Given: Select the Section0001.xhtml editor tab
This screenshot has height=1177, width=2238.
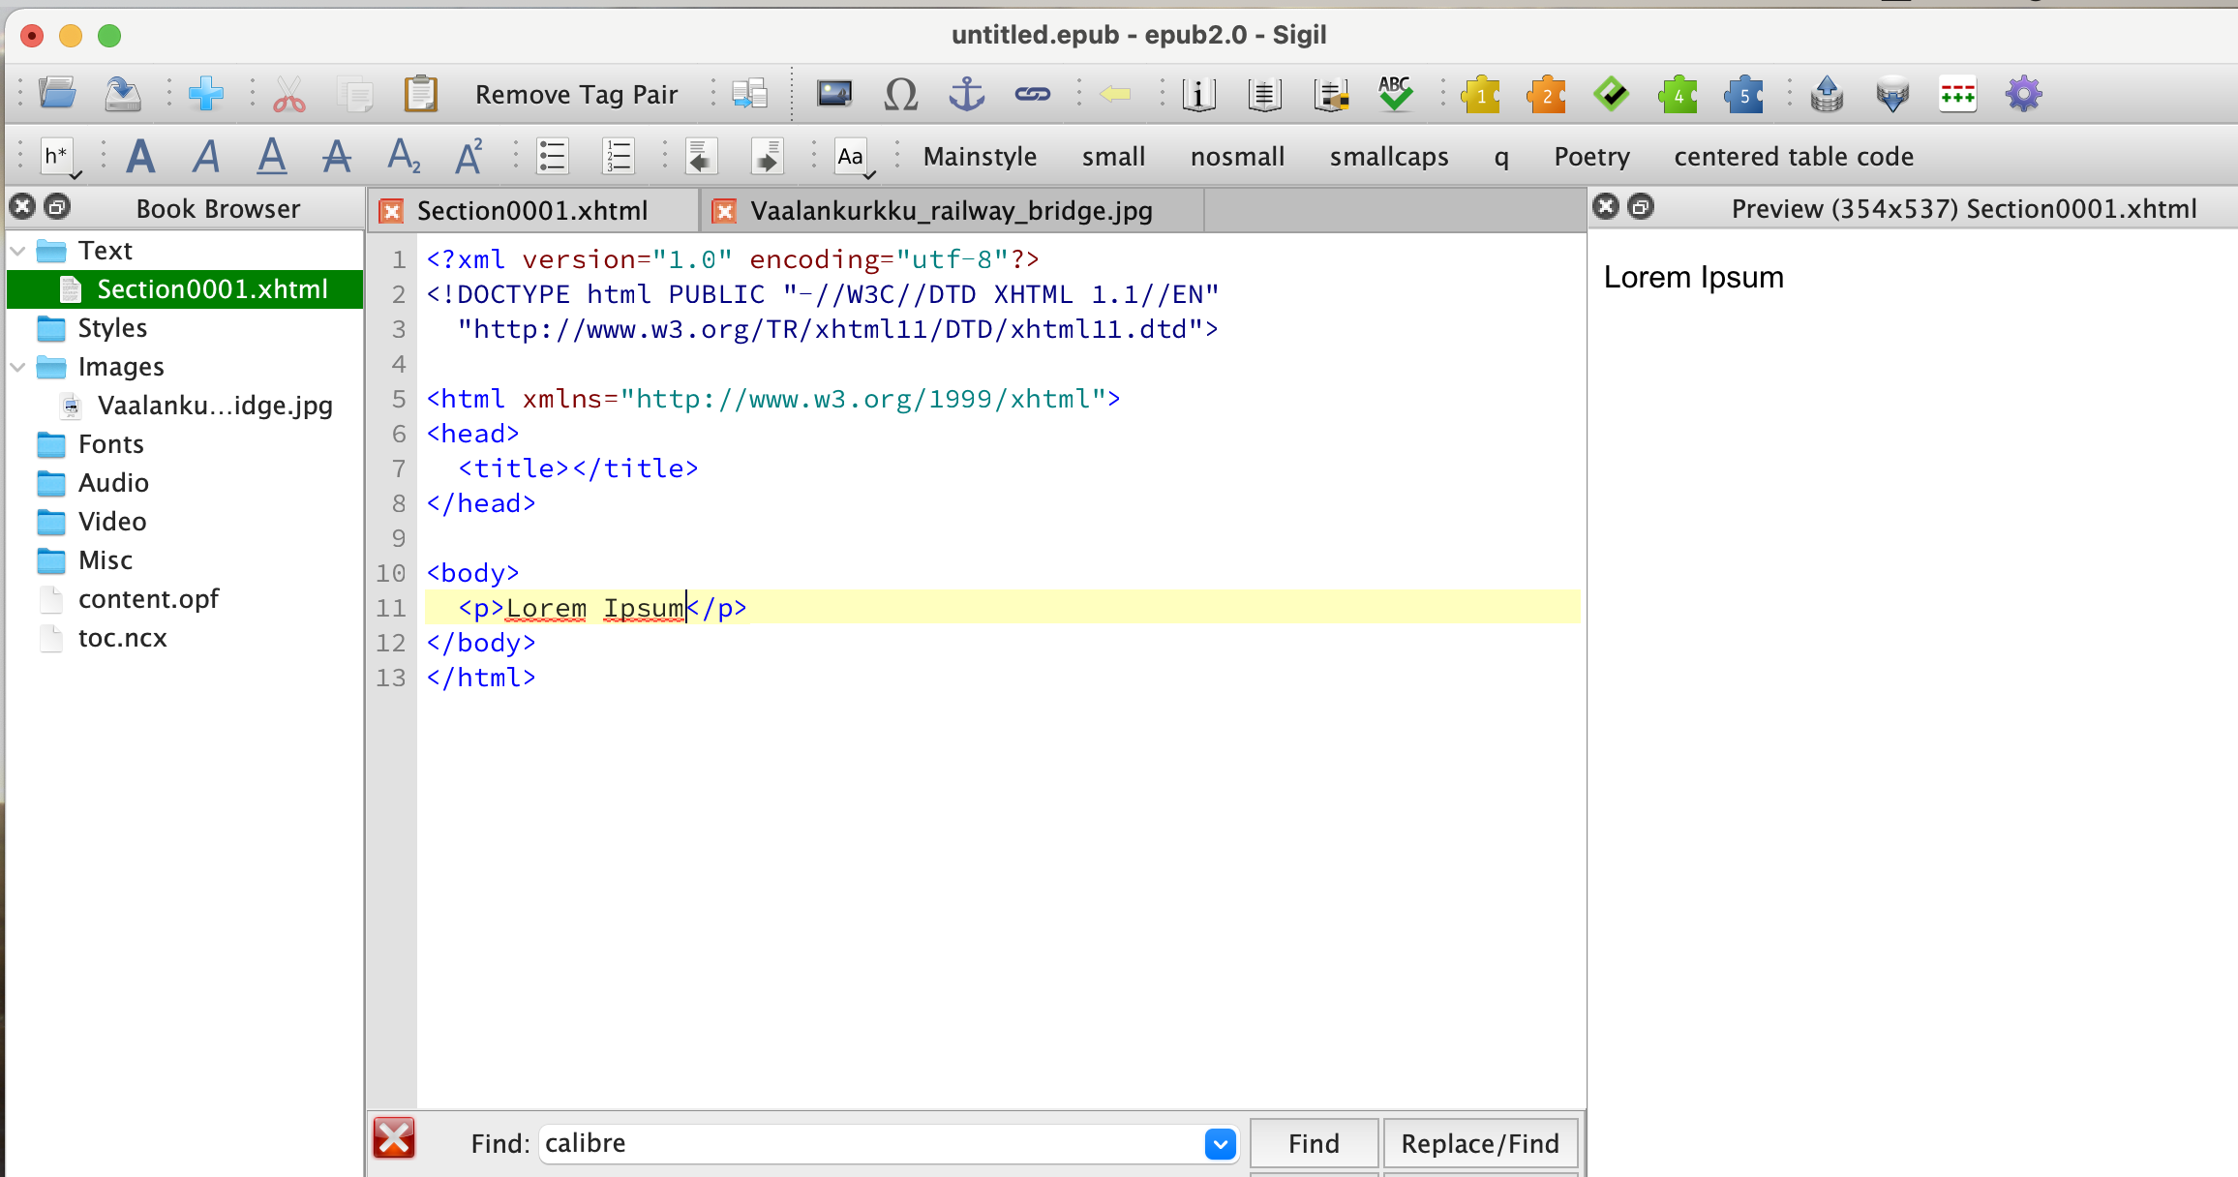Looking at the screenshot, I should [x=531, y=211].
